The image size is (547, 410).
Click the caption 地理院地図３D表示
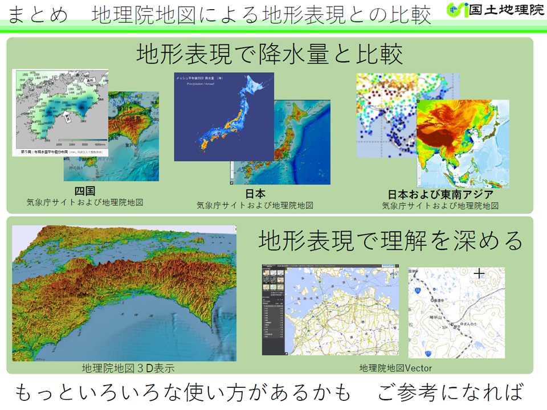(x=128, y=368)
